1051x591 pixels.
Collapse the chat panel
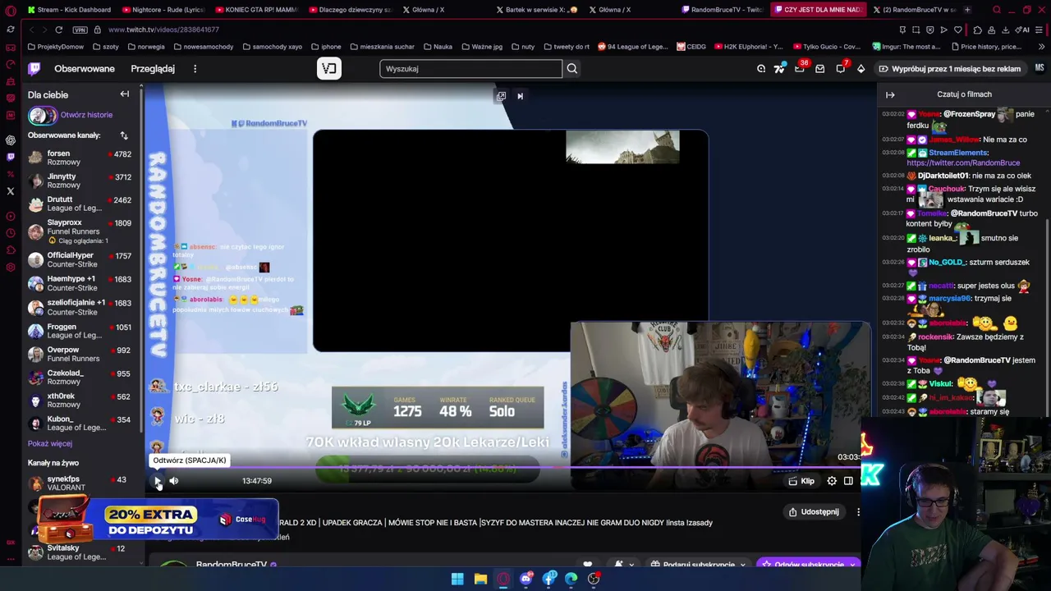[890, 94]
